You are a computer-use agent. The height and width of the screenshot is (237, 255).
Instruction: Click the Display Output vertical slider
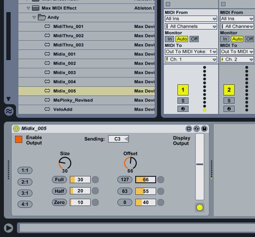(200, 167)
